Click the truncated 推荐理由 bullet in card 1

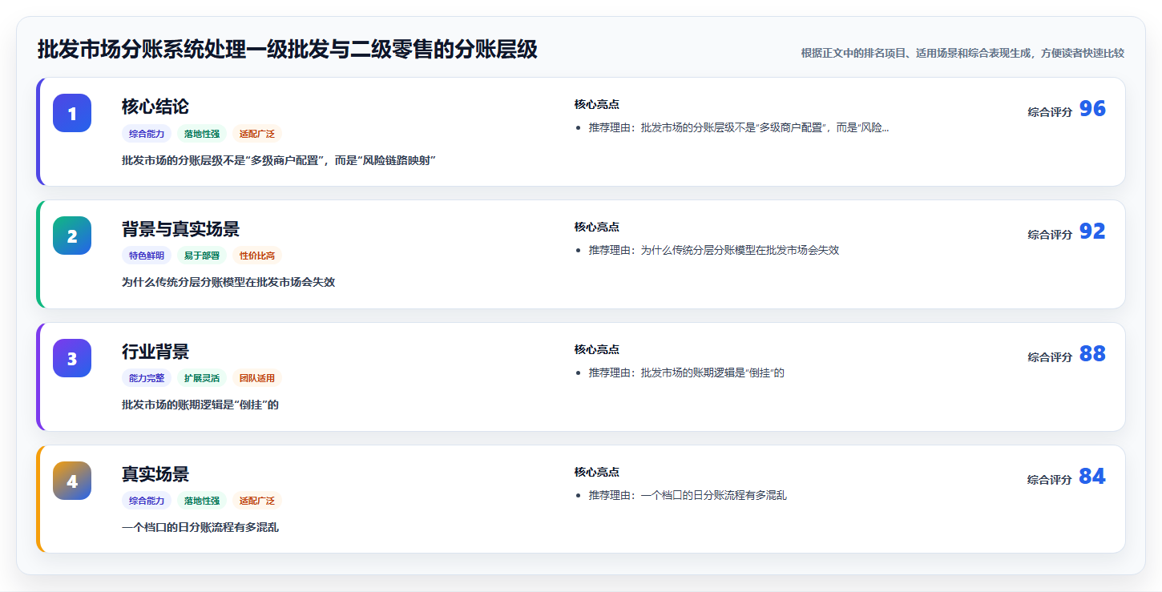[x=738, y=127]
